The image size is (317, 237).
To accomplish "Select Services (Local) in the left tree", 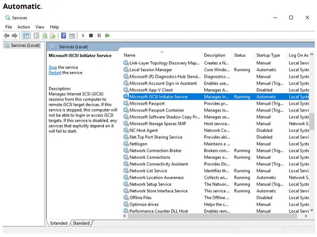I will (x=25, y=45).
